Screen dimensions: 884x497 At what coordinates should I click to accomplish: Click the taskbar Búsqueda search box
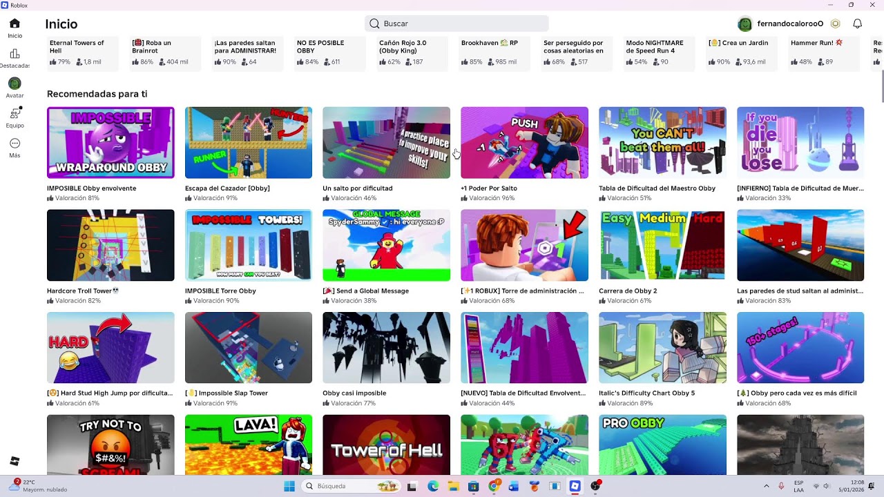(351, 486)
